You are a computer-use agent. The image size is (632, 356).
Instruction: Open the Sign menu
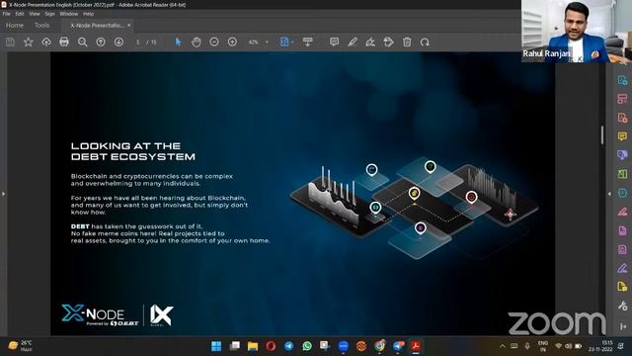click(49, 14)
